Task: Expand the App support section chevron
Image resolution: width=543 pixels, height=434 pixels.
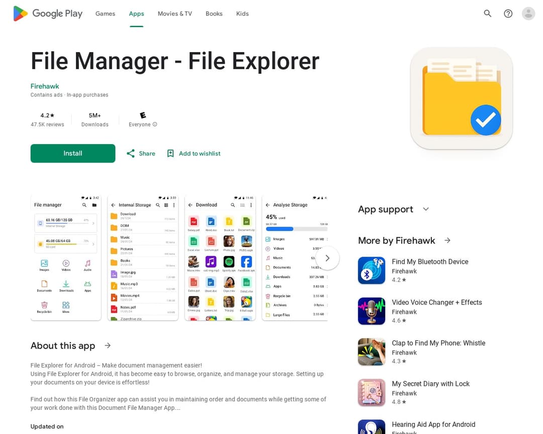Action: [426, 209]
